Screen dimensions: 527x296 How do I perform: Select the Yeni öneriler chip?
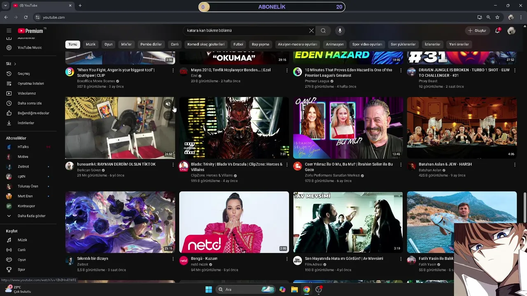pyautogui.click(x=459, y=44)
